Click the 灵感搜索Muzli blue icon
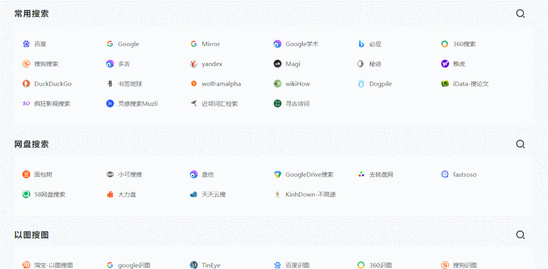The width and height of the screenshot is (548, 269). 110,103
